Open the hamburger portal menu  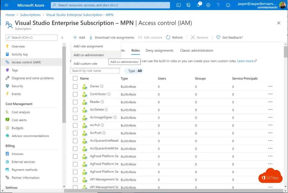point(6,5)
